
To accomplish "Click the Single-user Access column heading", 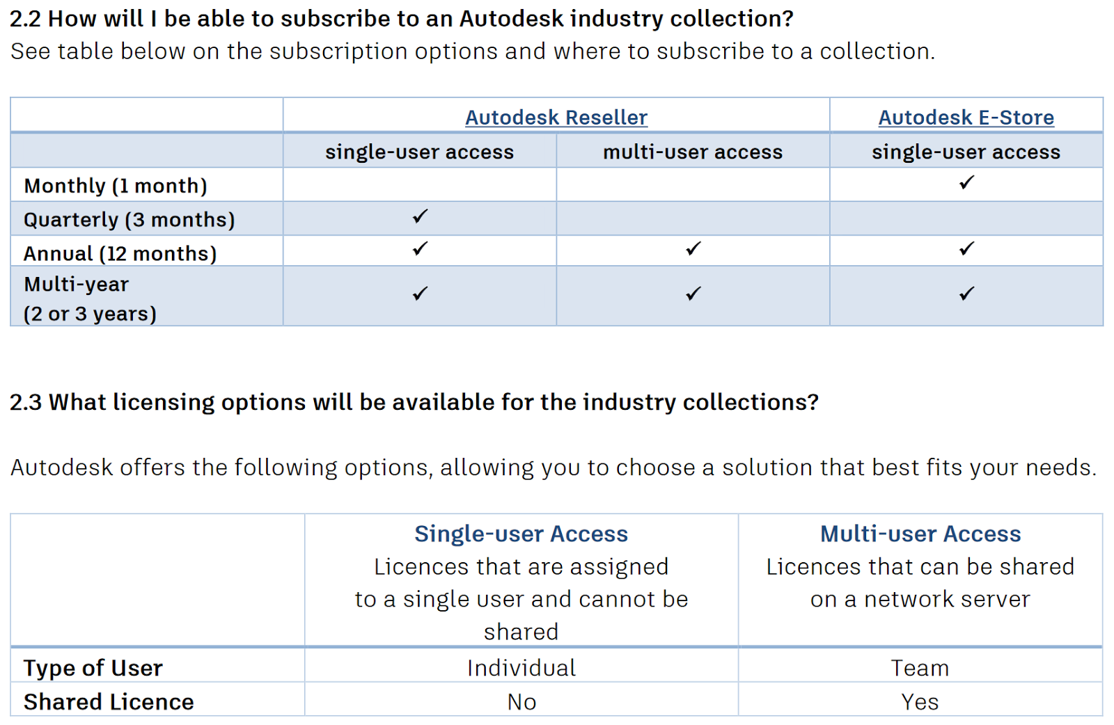I will (521, 534).
